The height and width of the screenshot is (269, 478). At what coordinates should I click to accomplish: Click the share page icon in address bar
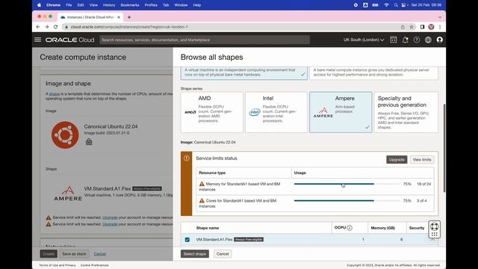(x=403, y=27)
